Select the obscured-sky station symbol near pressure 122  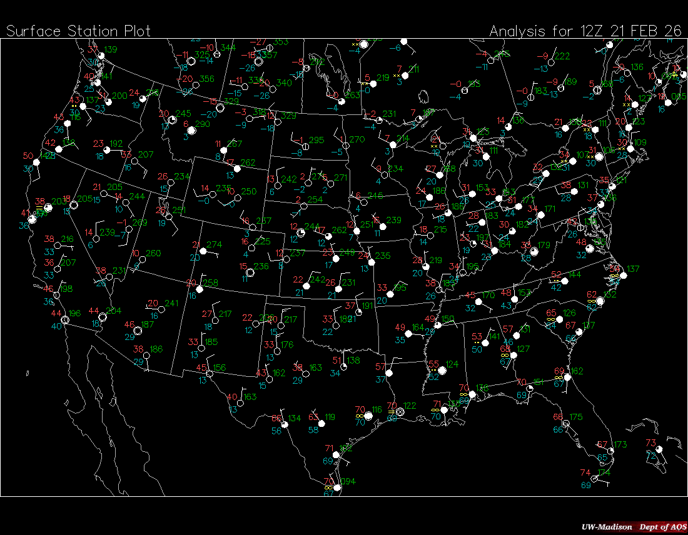click(400, 412)
